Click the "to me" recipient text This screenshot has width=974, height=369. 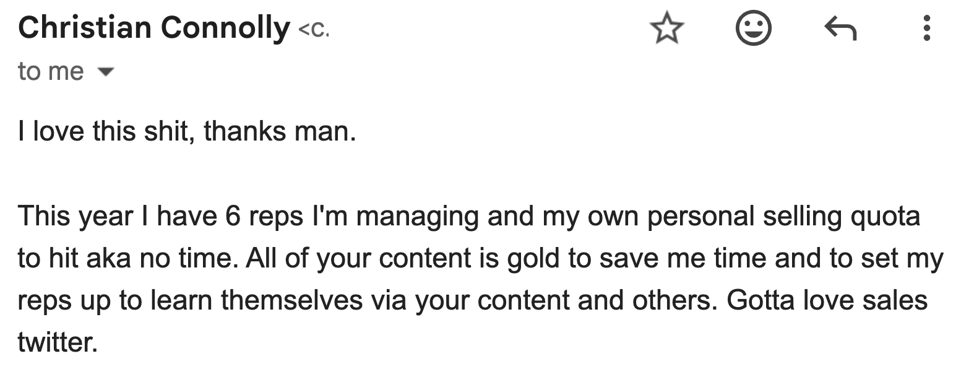point(51,72)
